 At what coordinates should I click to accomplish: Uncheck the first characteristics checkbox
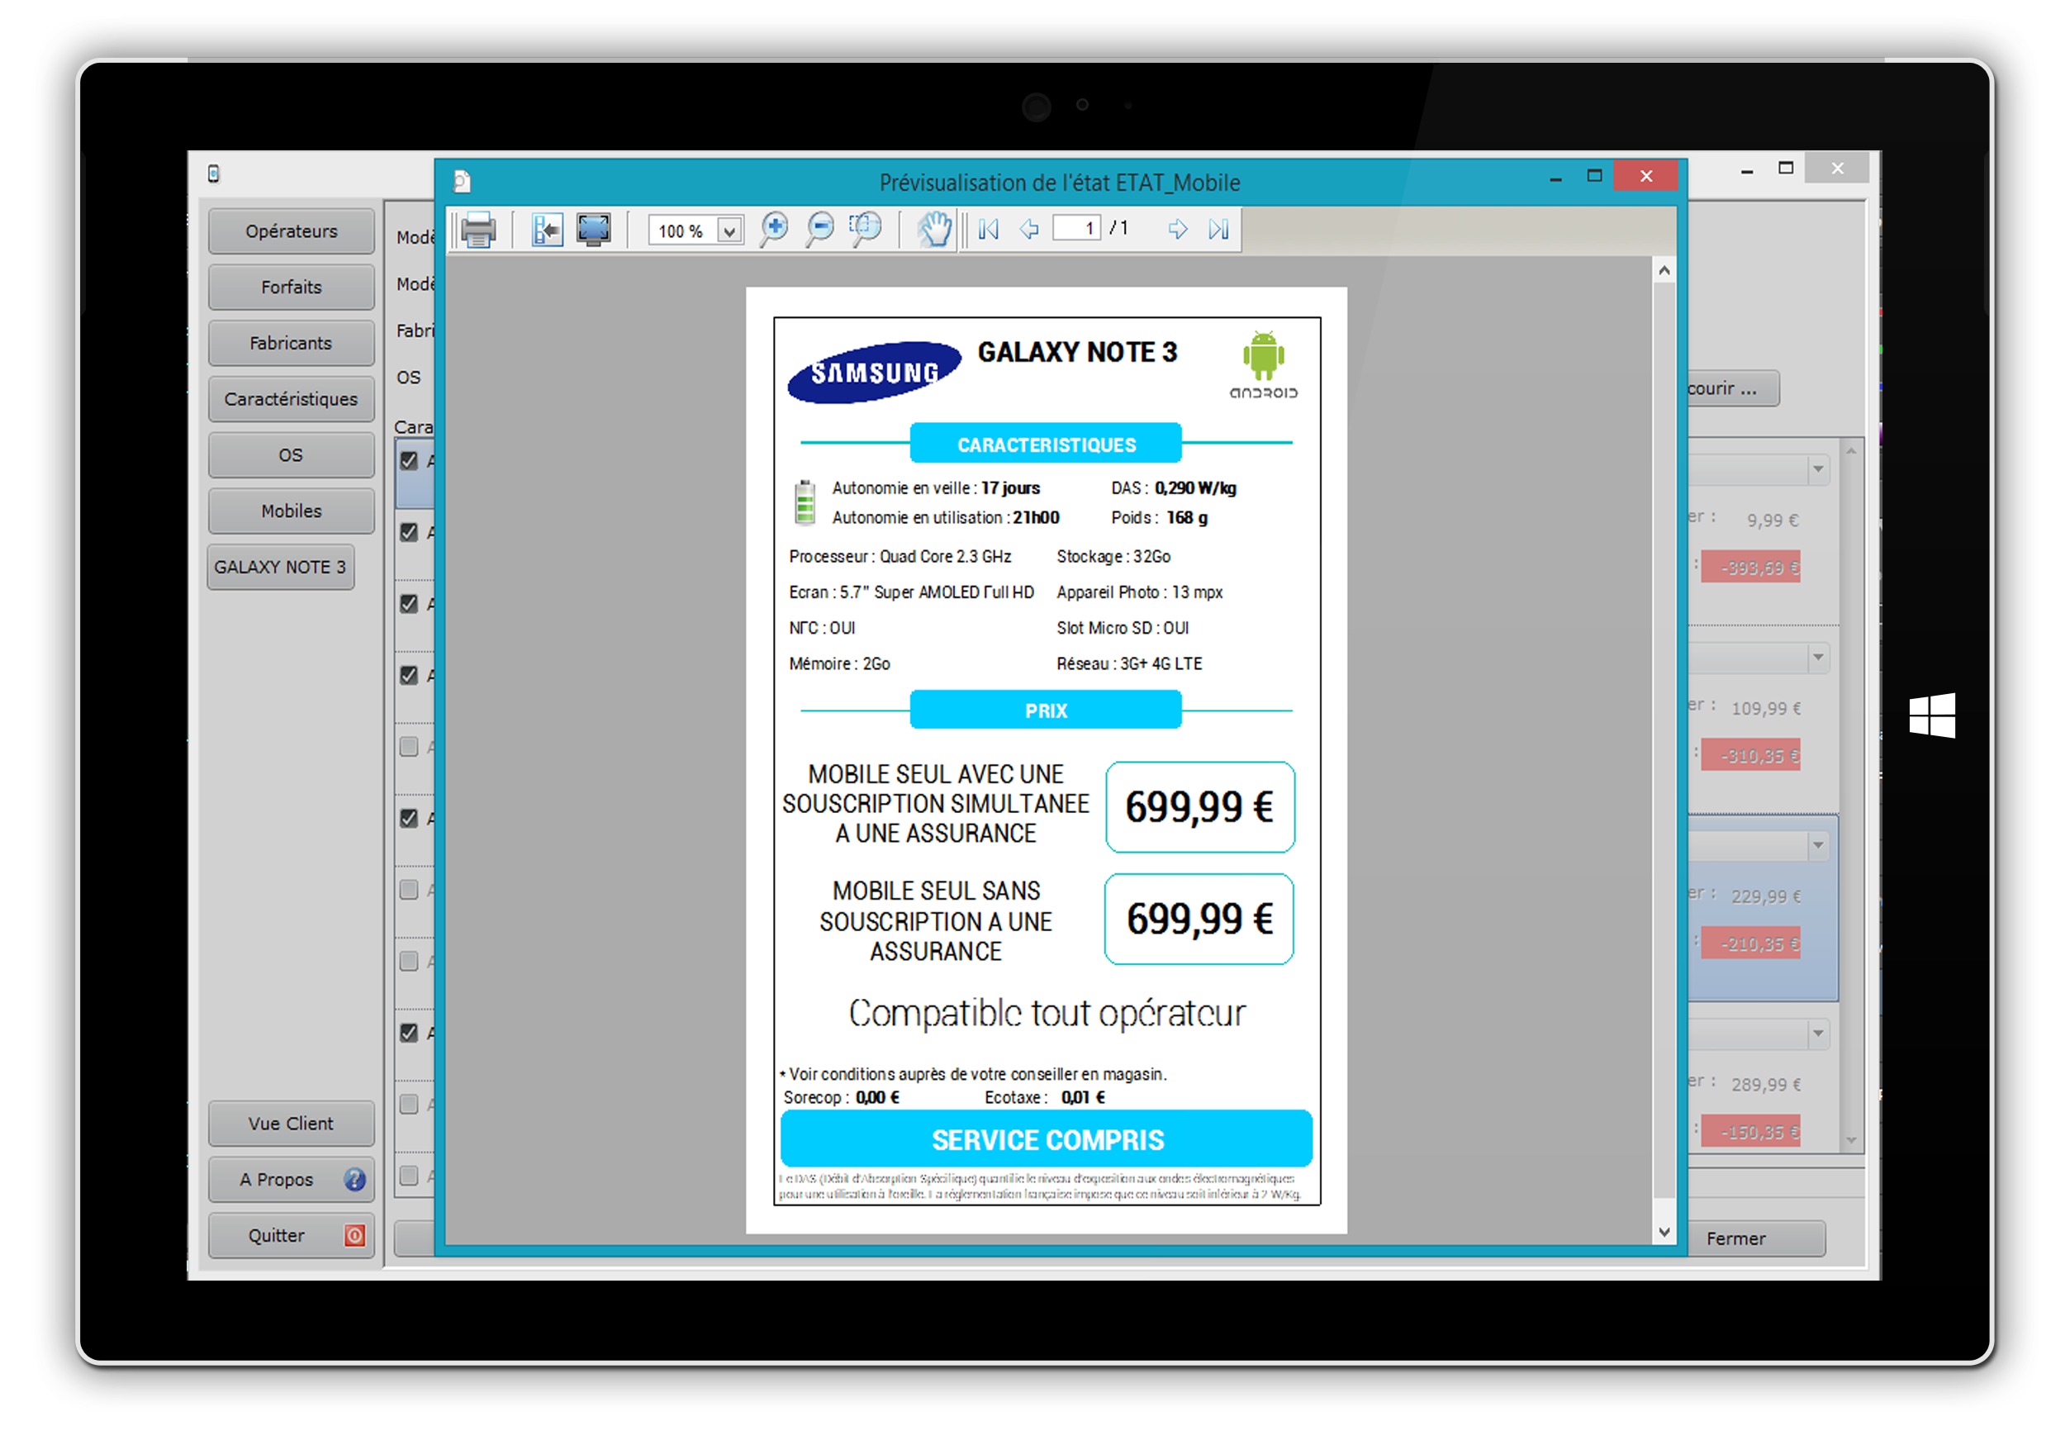409,462
